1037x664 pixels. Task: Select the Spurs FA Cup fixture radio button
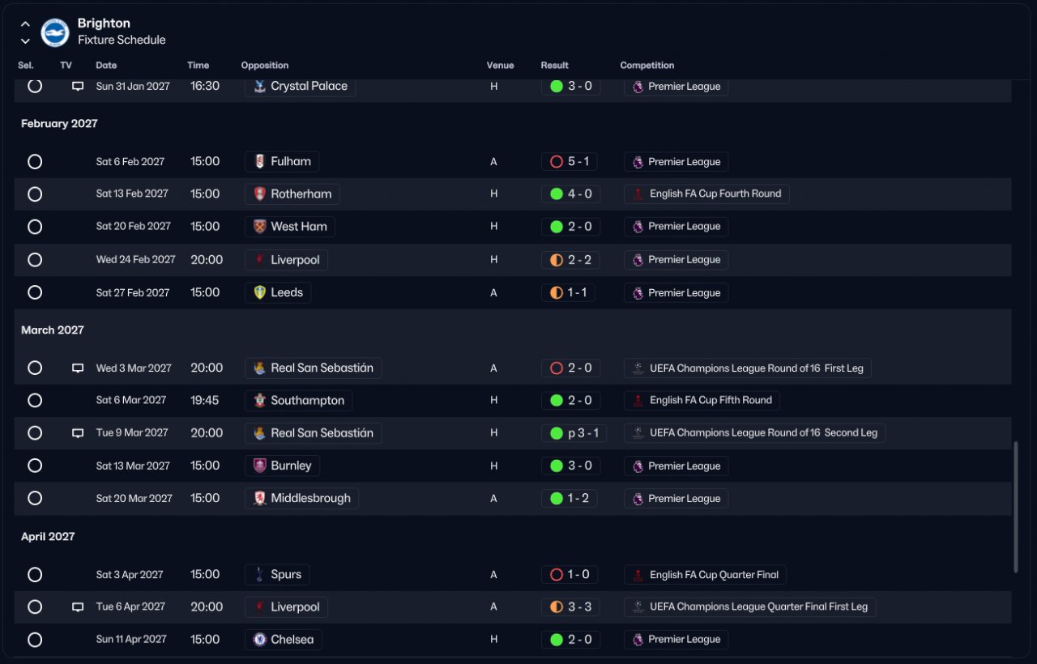pos(35,574)
